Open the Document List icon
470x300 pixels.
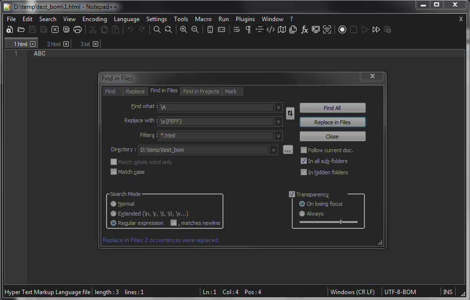[x=293, y=29]
